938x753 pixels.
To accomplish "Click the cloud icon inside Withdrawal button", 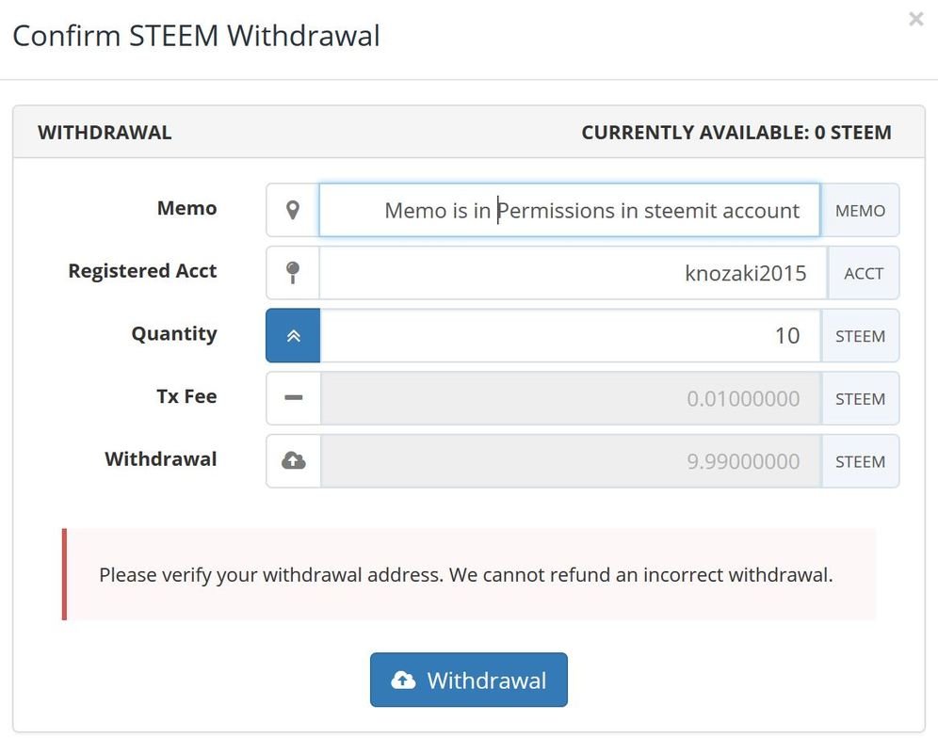I will point(403,680).
